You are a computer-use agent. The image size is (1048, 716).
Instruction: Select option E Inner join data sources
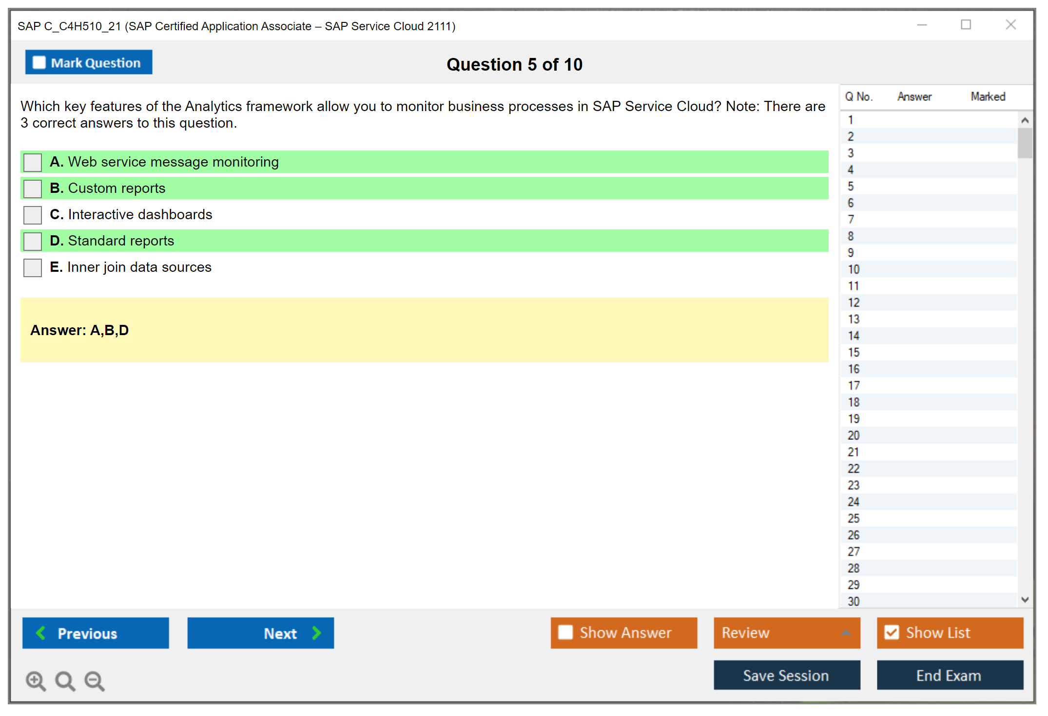click(x=33, y=267)
